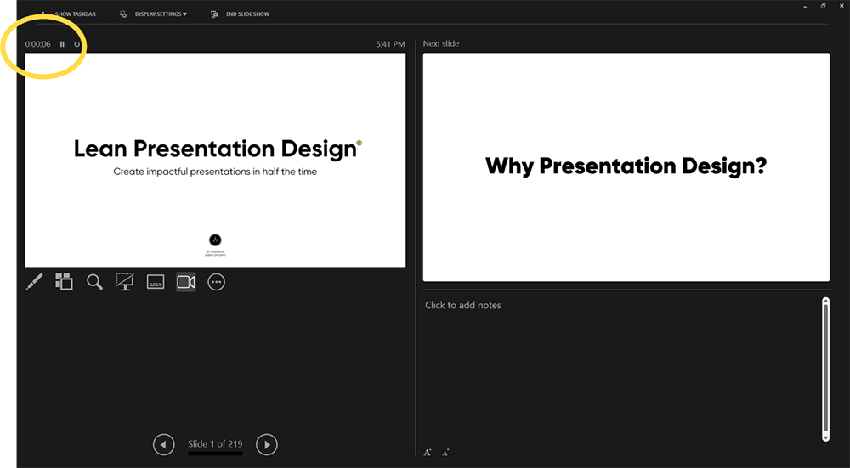Toggle the camera video icon

click(x=186, y=282)
